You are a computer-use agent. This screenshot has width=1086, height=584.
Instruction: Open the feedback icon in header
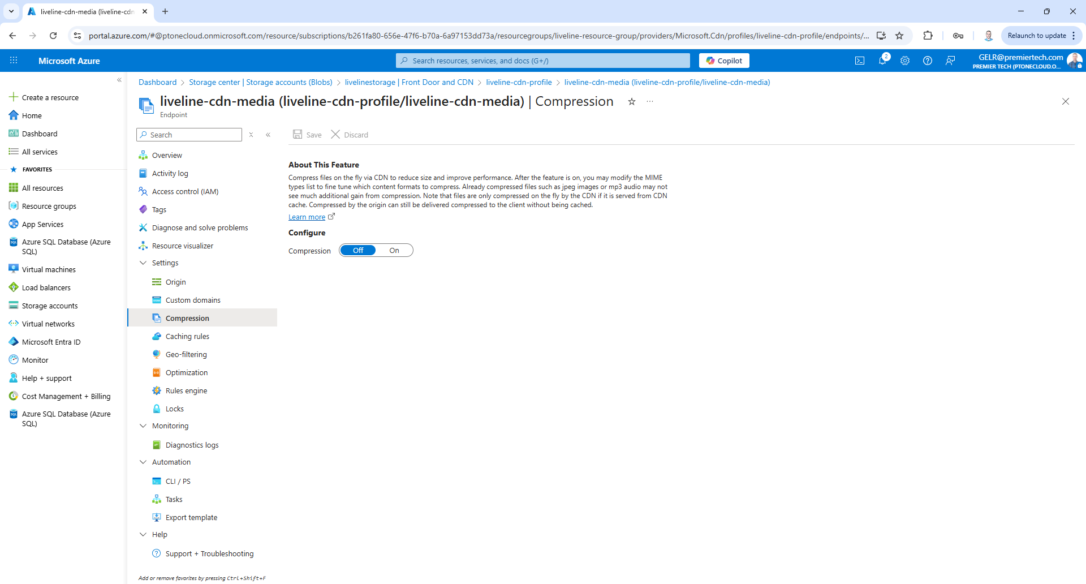[950, 61]
